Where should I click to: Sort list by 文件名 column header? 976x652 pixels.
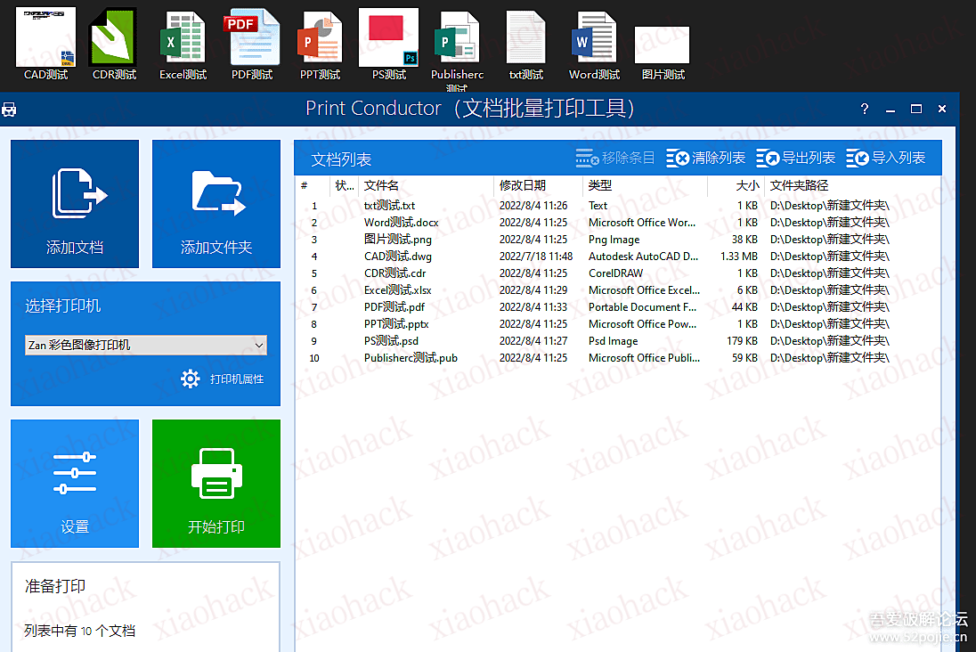click(381, 185)
